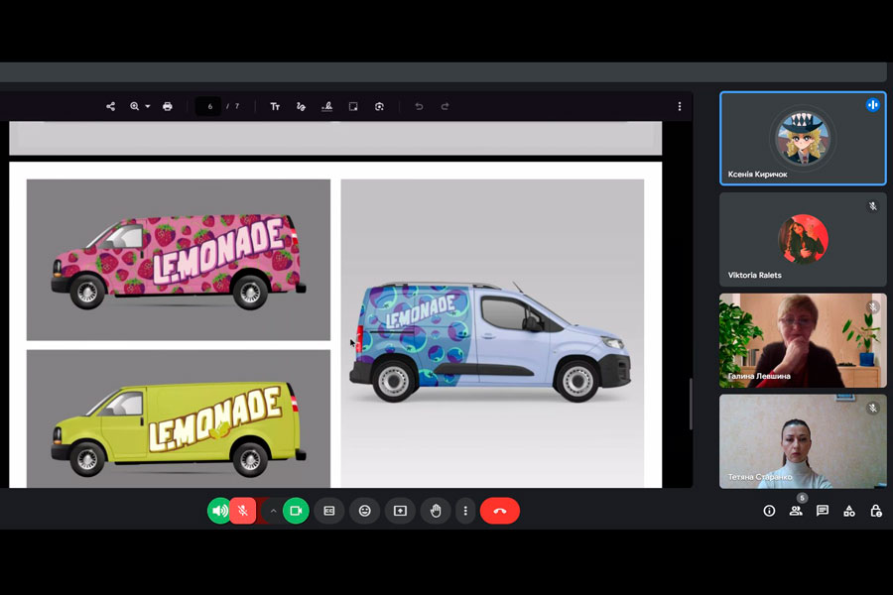Open the PDF viewer more-options menu
Screen dimensions: 893x595
pyautogui.click(x=680, y=106)
